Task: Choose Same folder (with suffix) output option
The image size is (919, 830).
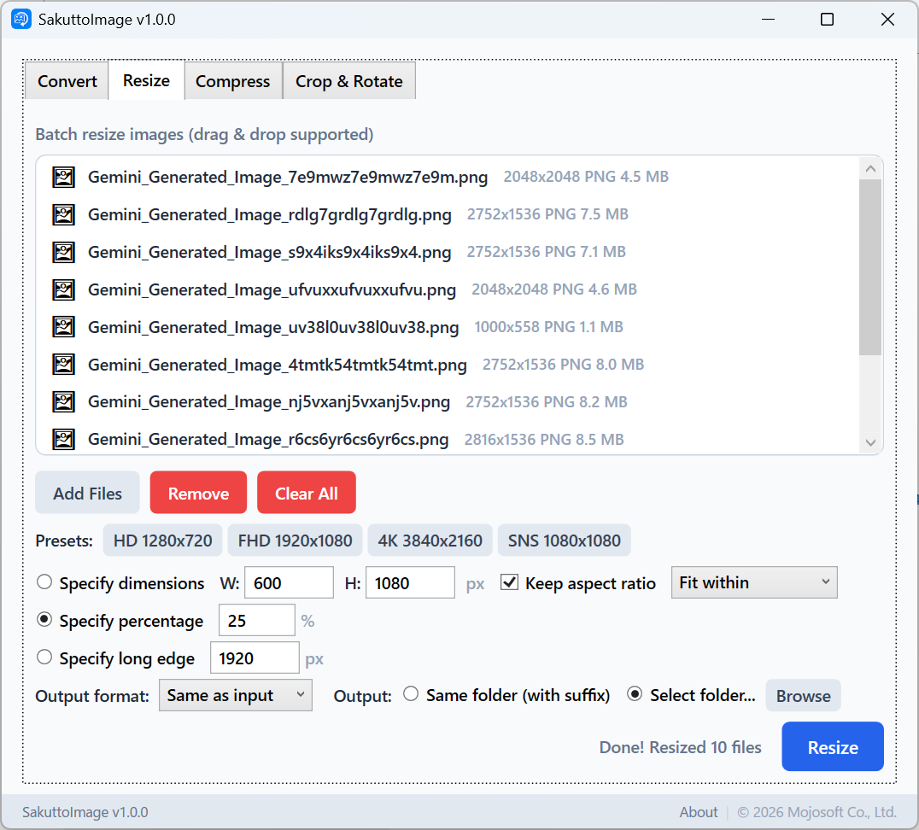Action: coord(411,694)
